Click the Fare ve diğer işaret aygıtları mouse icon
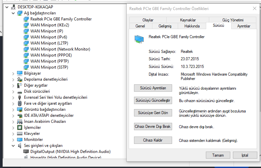 coord(20,103)
